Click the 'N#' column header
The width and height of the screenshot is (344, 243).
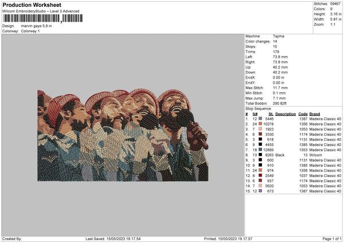(x=255, y=114)
